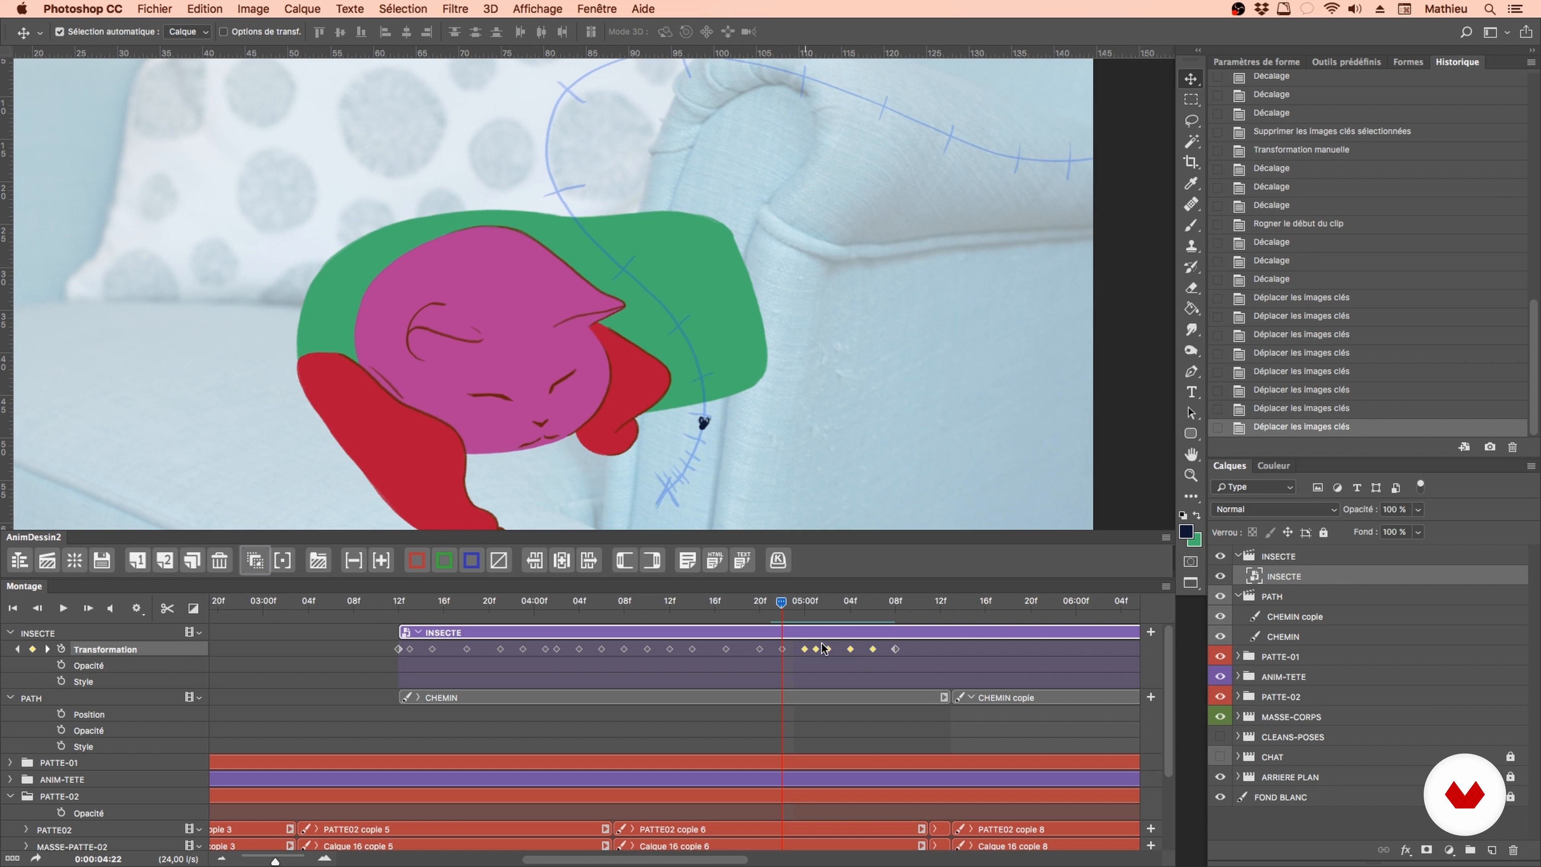
Task: Open the Fenêtre menu
Action: (596, 9)
